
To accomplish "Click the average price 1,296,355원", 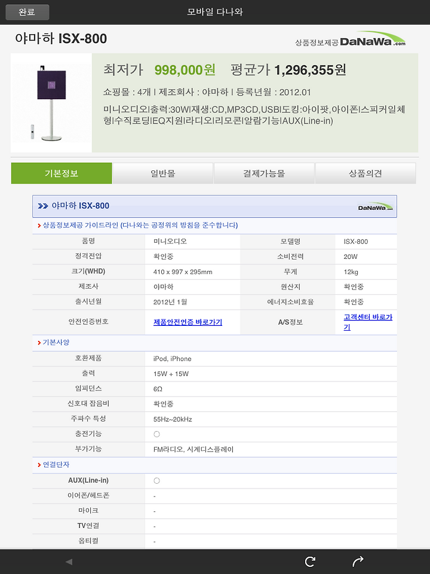I will 310,69.
